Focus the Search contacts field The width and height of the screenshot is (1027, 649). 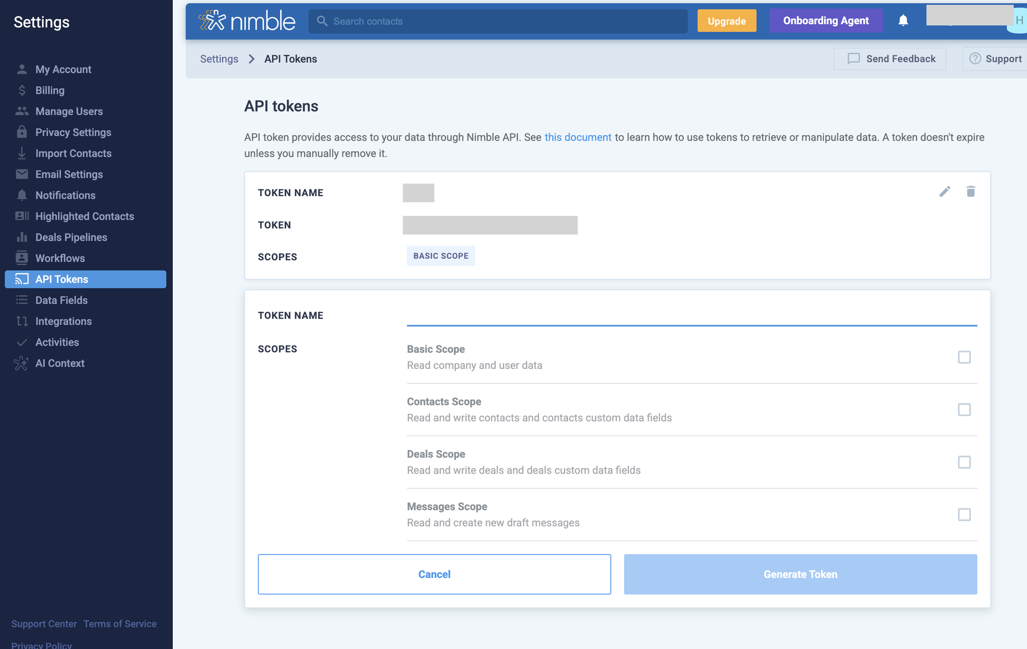(498, 21)
